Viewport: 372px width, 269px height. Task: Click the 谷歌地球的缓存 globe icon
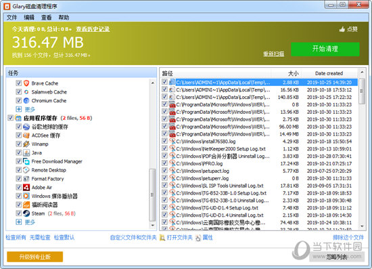point(26,127)
